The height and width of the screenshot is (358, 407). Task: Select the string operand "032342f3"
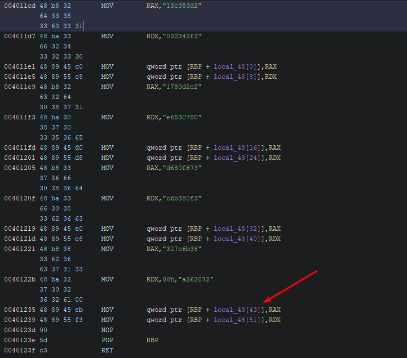(x=180, y=37)
